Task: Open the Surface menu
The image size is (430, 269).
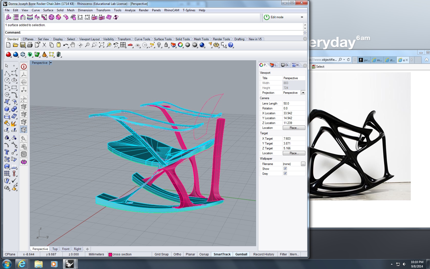Action: [x=48, y=10]
